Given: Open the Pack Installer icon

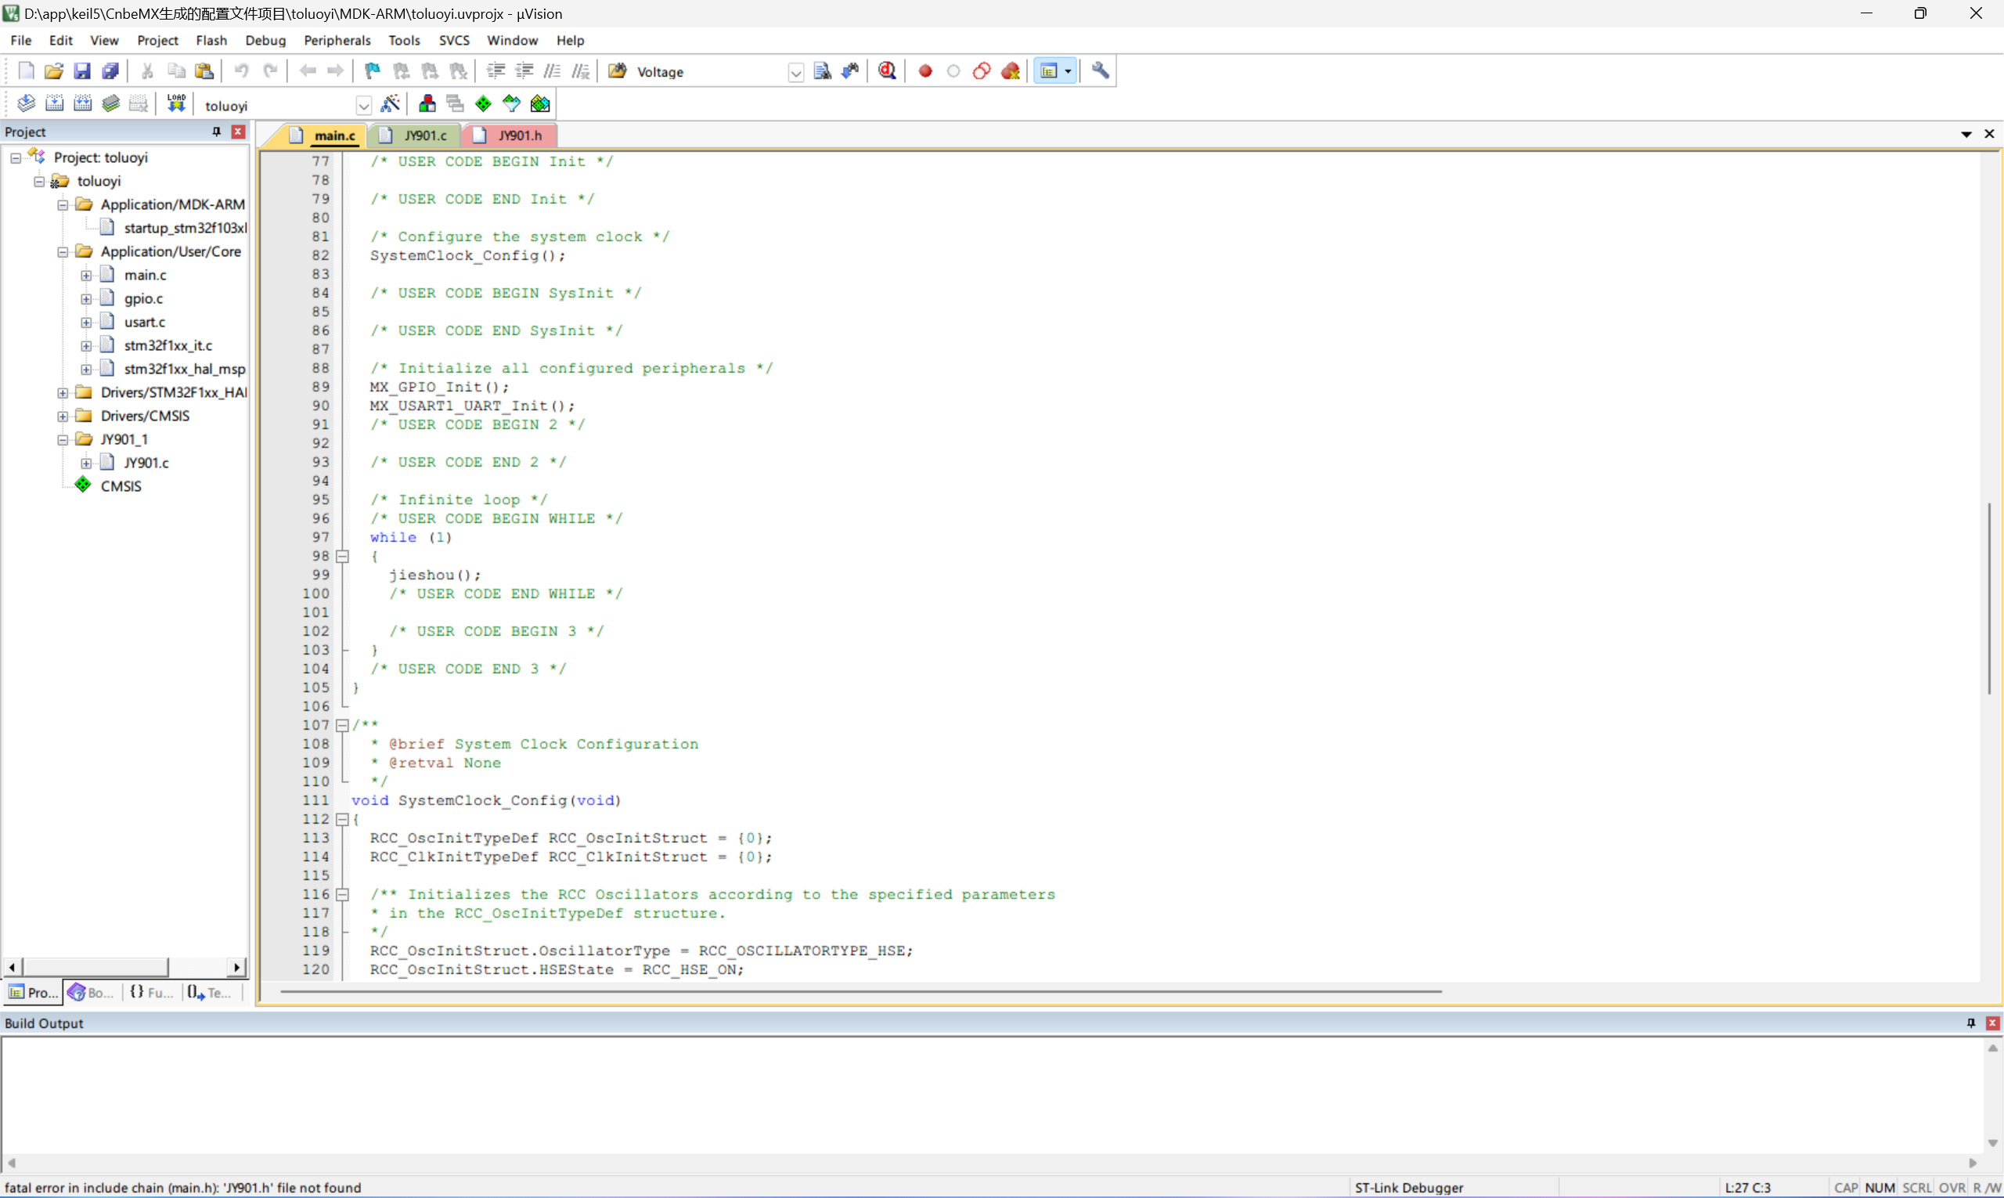Looking at the screenshot, I should coord(540,103).
